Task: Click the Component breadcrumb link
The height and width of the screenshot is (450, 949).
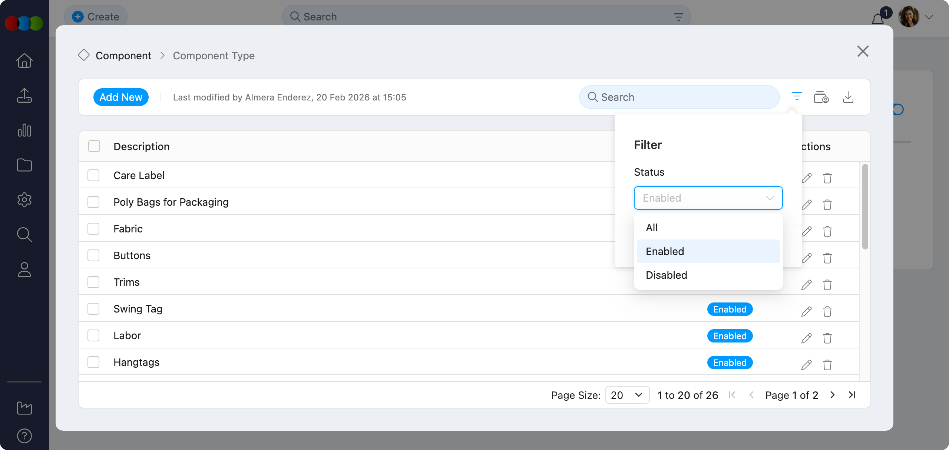Action: [123, 56]
